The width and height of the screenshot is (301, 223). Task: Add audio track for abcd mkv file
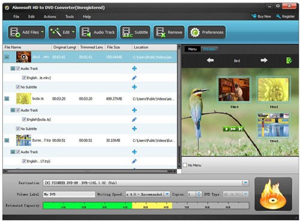coord(134,69)
